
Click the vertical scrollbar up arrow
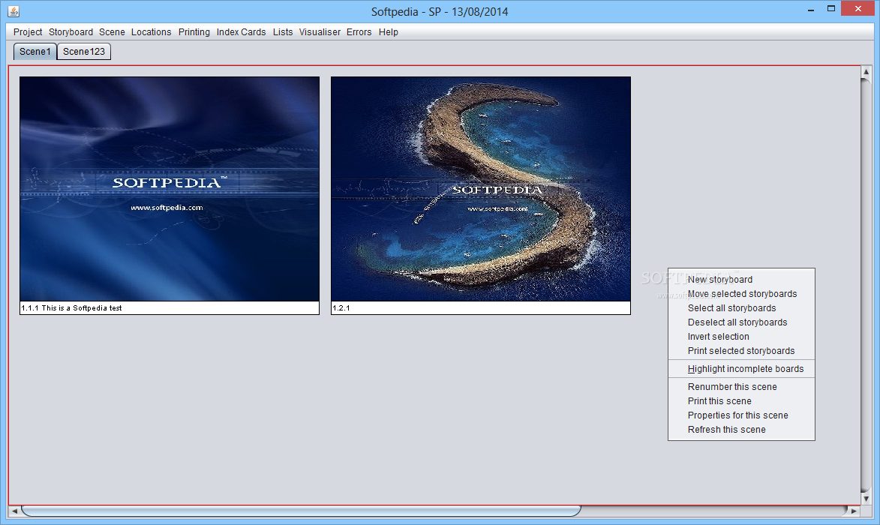866,72
